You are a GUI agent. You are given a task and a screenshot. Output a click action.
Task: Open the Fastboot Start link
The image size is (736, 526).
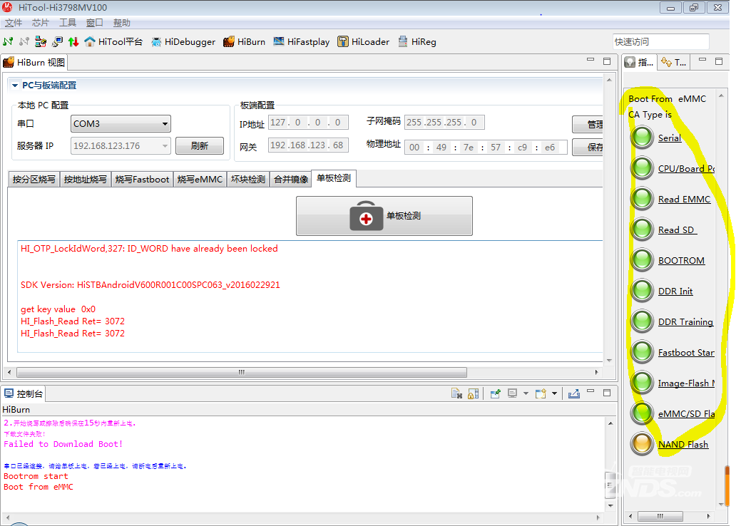pos(686,352)
